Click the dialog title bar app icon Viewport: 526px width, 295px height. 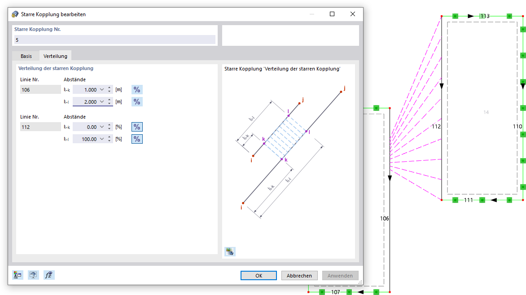(x=15, y=14)
